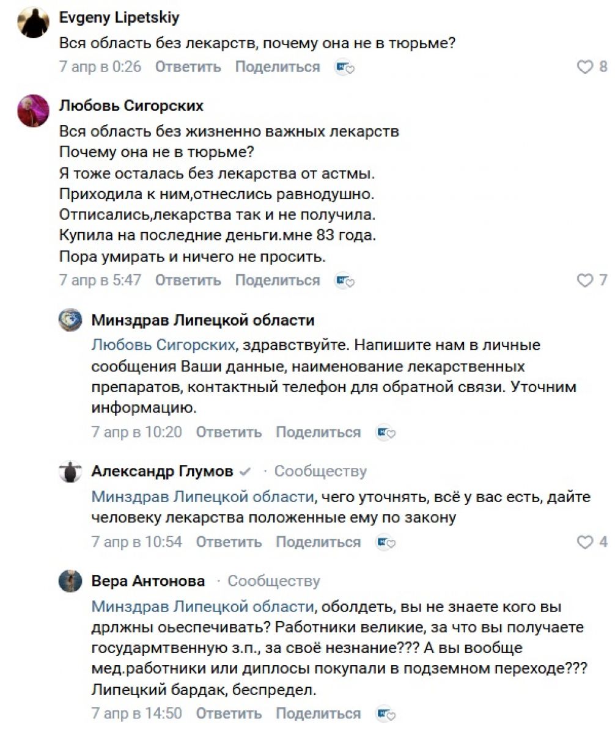This screenshot has width=615, height=733.
Task: Reply to Evgeny Lipetskiy's comment
Action: click(188, 67)
